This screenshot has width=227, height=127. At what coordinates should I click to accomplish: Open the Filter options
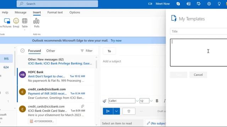[87, 51]
